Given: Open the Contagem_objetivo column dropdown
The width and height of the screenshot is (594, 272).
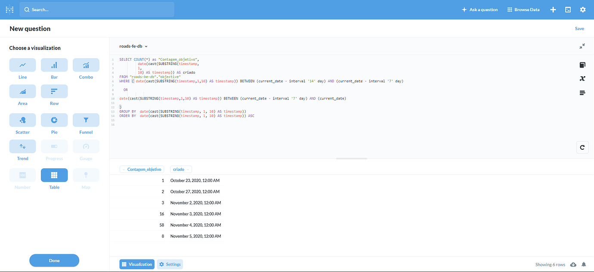Looking at the screenshot, I should (x=142, y=169).
